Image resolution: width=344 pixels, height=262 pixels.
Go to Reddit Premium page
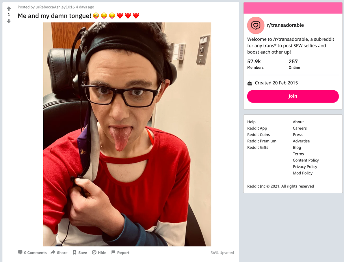click(x=262, y=141)
